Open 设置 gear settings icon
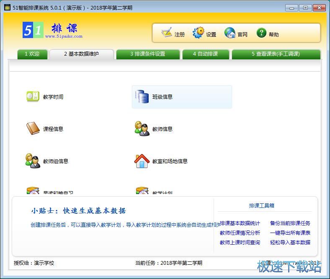 (x=198, y=33)
